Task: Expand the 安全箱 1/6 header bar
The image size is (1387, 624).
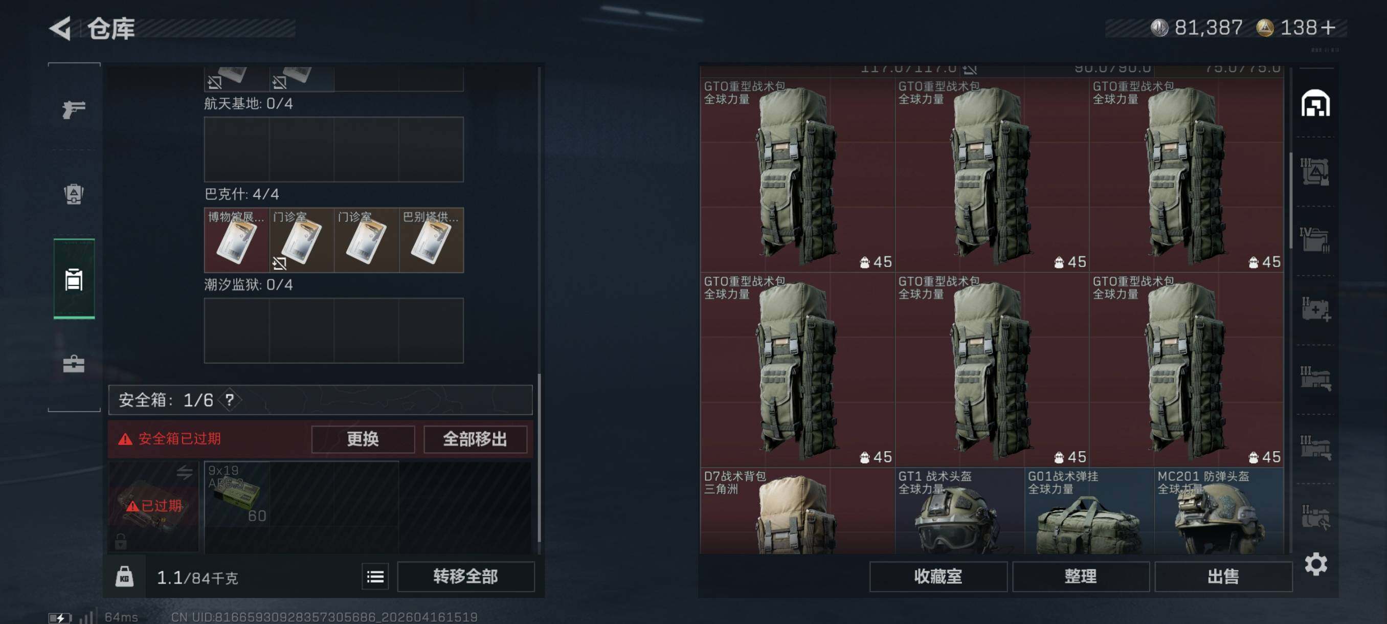Action: click(320, 399)
